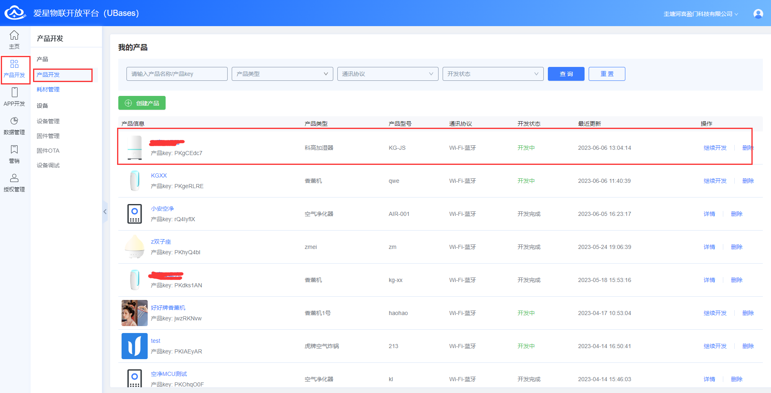This screenshot has height=393, width=771.
Task: Click 继续开发 for KGXX product
Action: [x=715, y=181]
